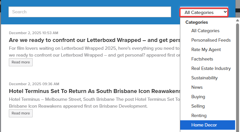
Task: Select Rate My Agent category
Action: (x=206, y=49)
